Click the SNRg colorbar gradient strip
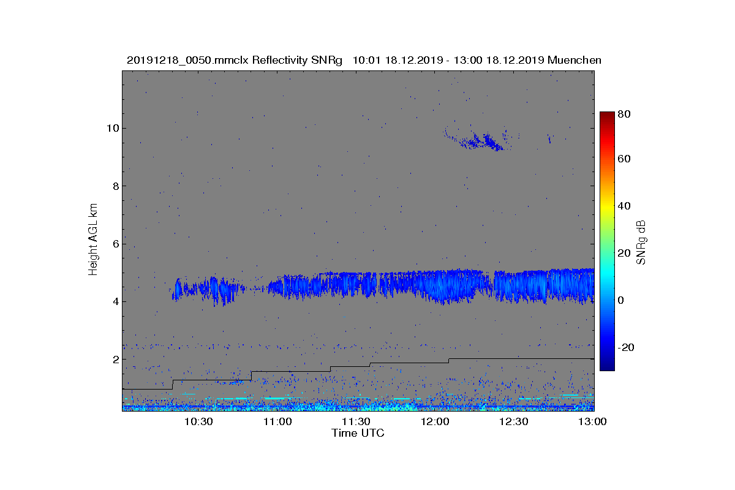The image size is (735, 490). (607, 241)
